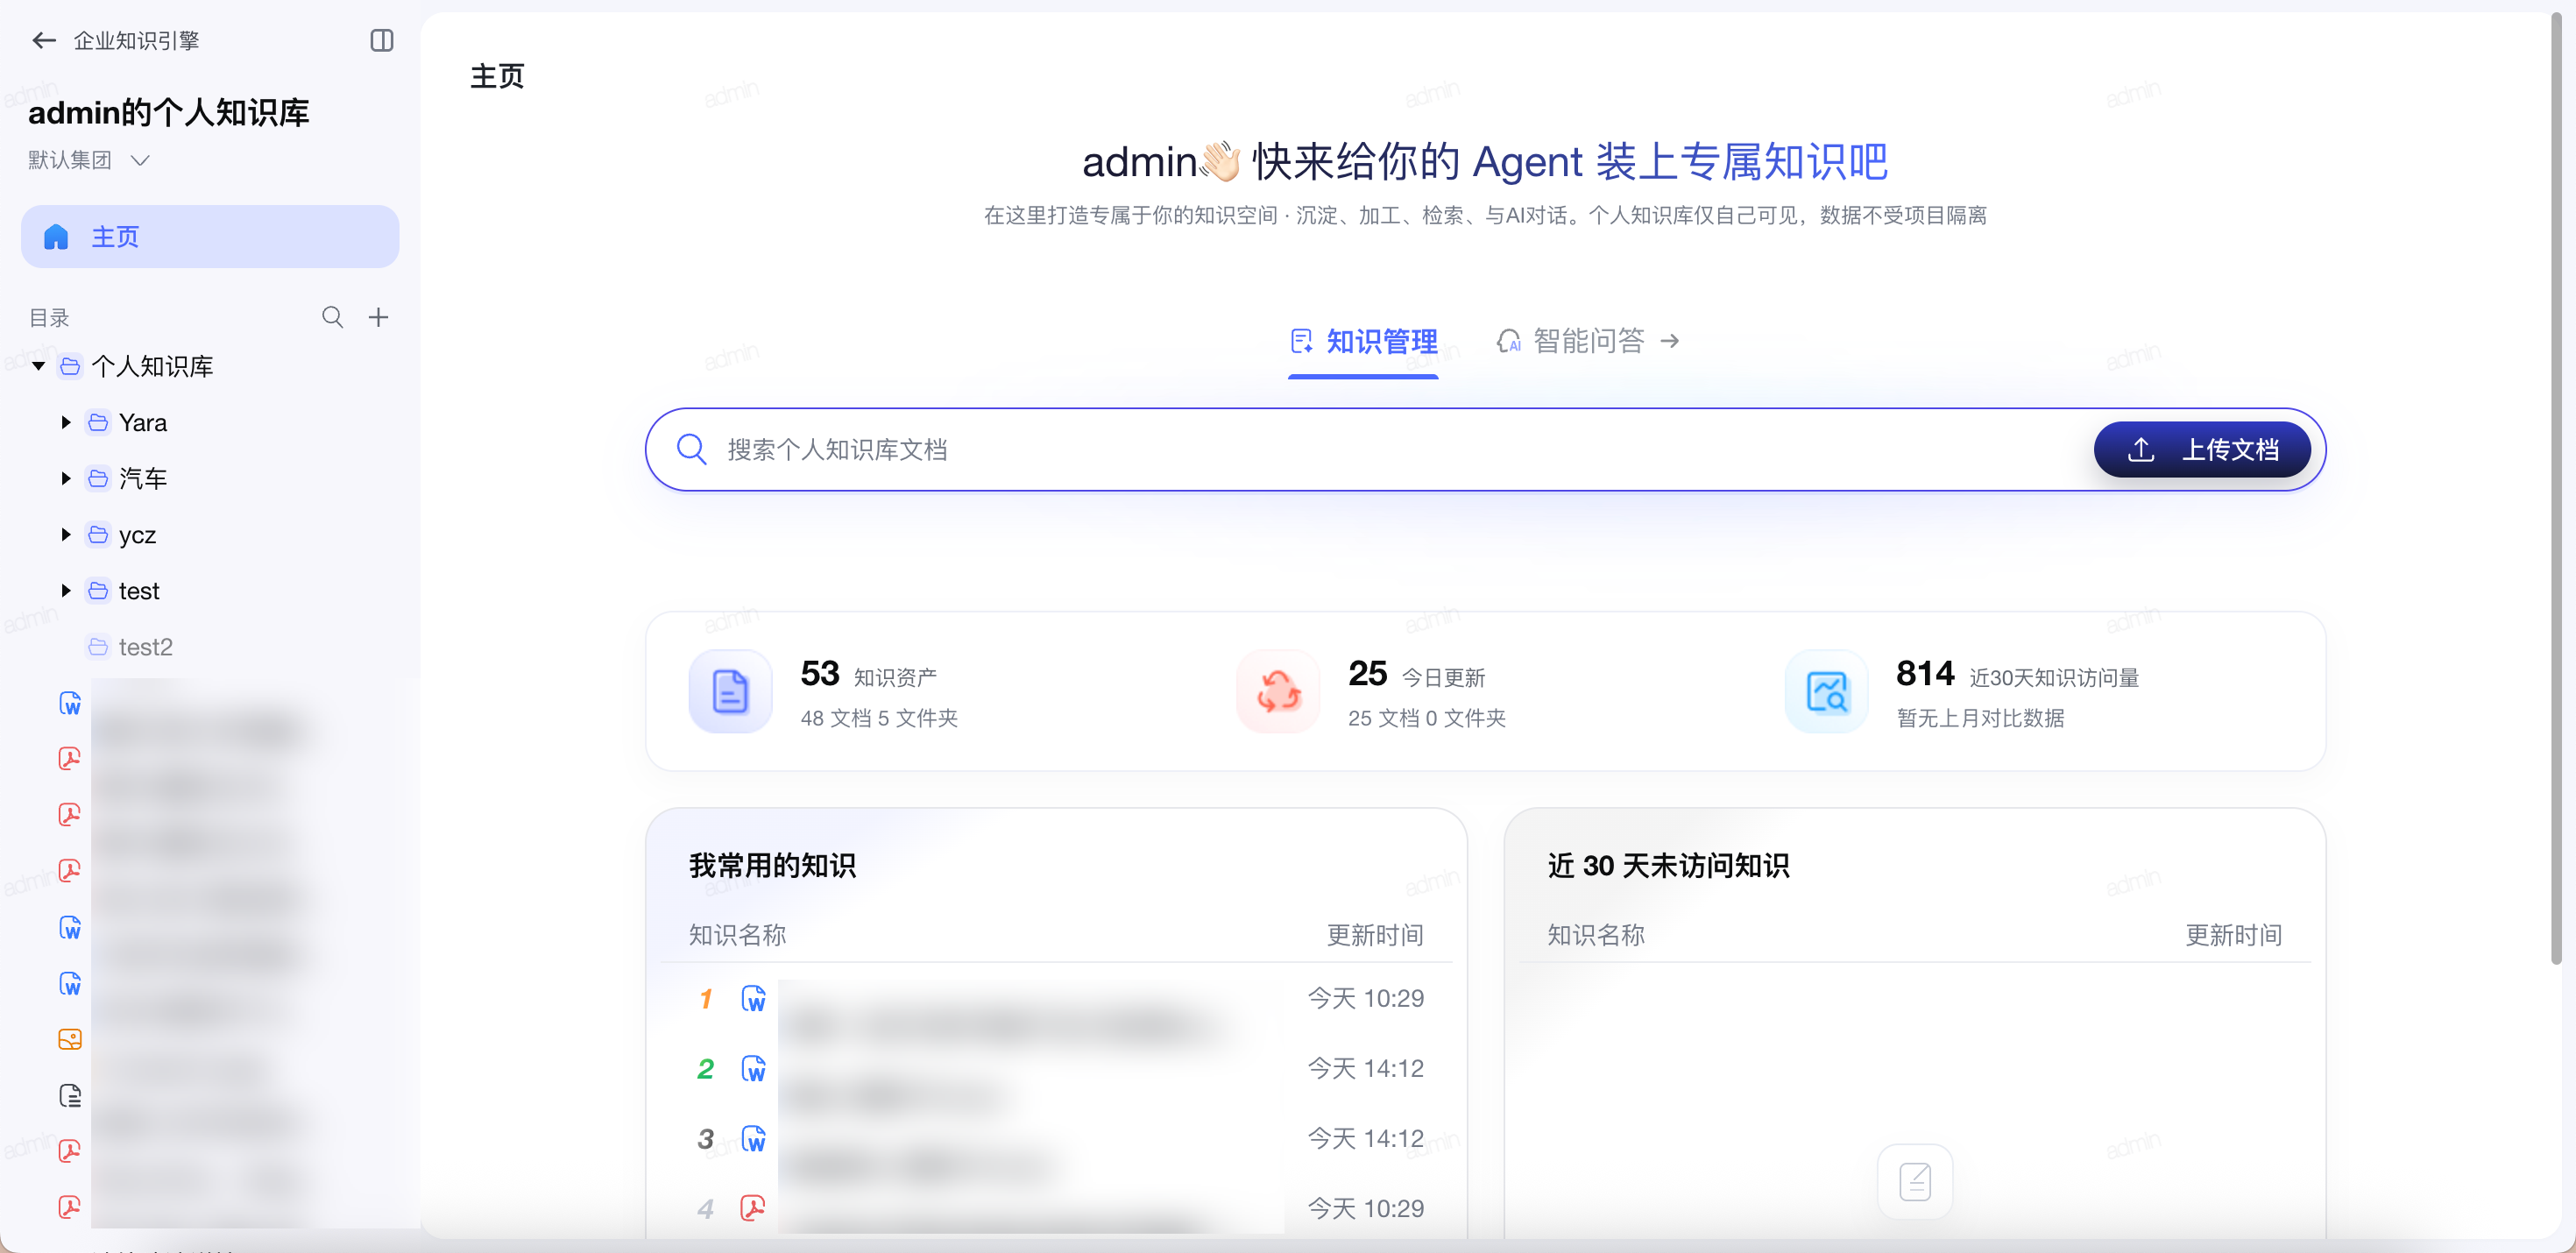Image resolution: width=2576 pixels, height=1253 pixels.
Task: Collapse the sidebar with the panel icon
Action: pos(381,41)
